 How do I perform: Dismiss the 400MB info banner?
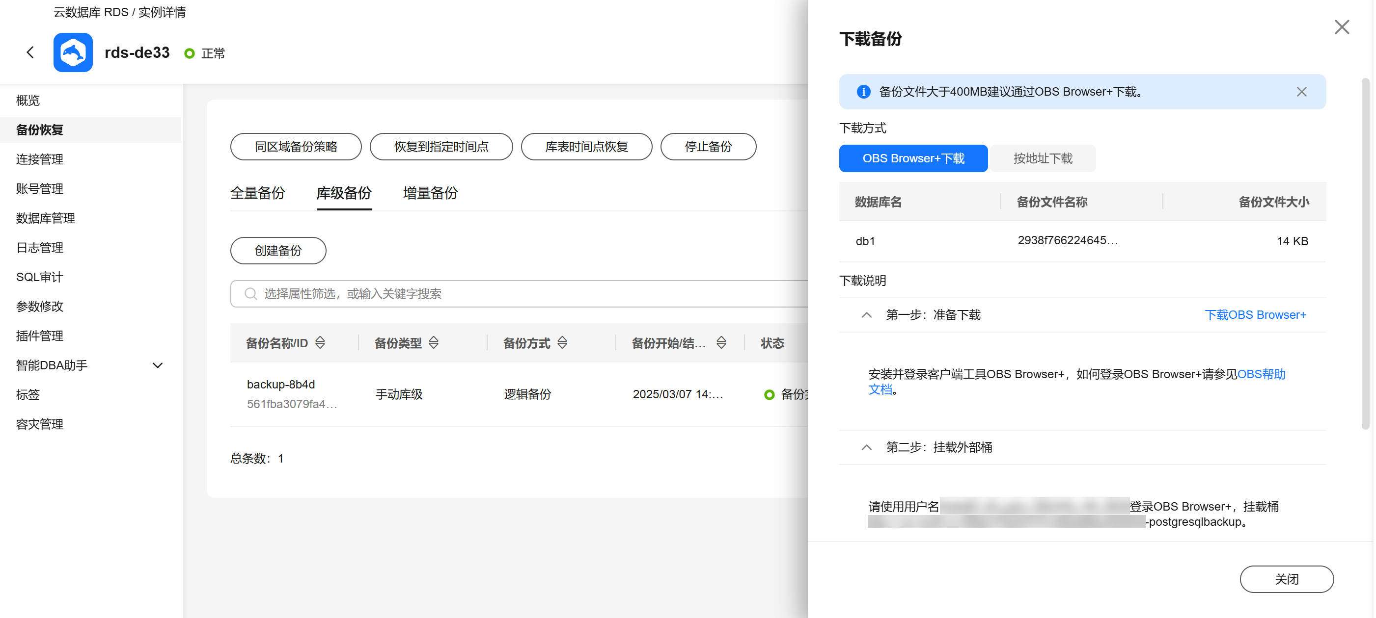click(x=1301, y=92)
